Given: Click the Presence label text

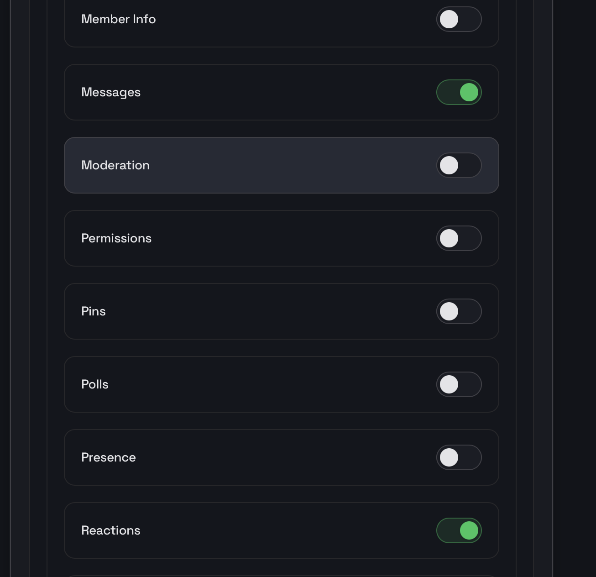Looking at the screenshot, I should (109, 457).
